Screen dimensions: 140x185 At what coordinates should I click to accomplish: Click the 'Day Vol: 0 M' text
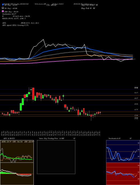pos(88,8)
